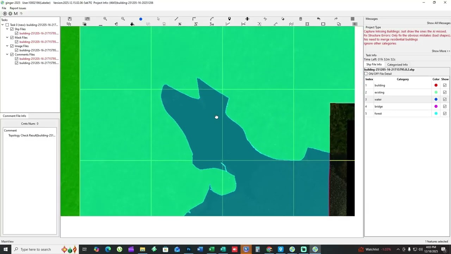Click the copy pages icon in toolbar
451x254 pixels.
[x=339, y=24]
